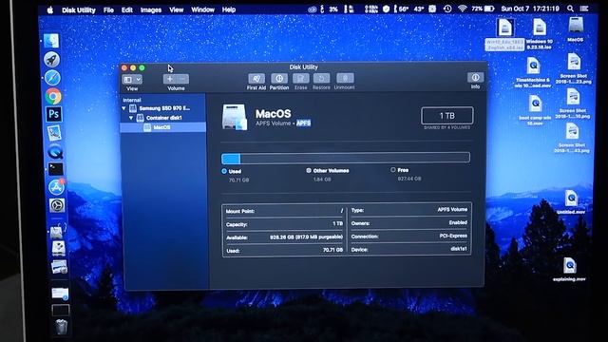The height and width of the screenshot is (342, 608).
Task: Click the blue used portion of the storage bar
Action: (x=231, y=159)
